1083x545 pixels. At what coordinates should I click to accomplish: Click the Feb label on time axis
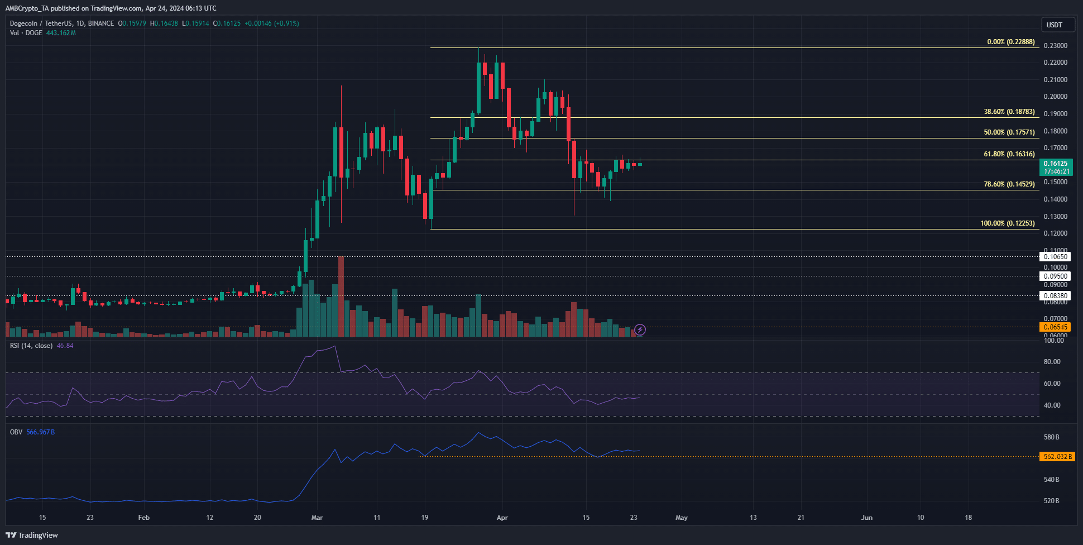(x=144, y=518)
